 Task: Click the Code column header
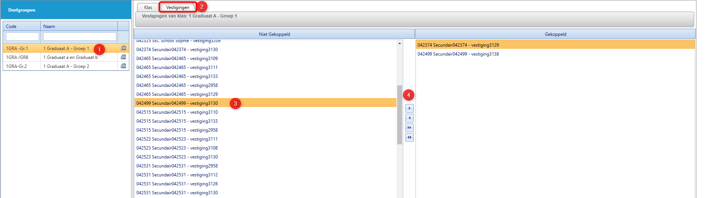click(x=22, y=26)
